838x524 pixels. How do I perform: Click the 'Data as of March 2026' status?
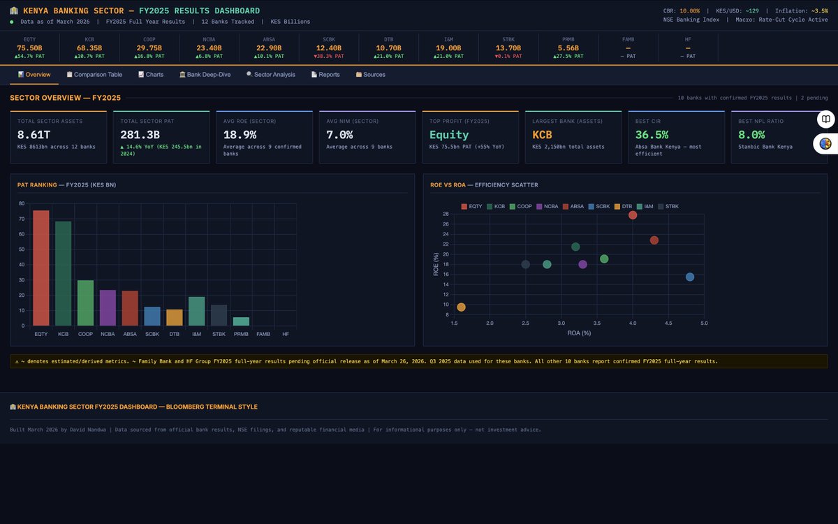click(x=54, y=22)
